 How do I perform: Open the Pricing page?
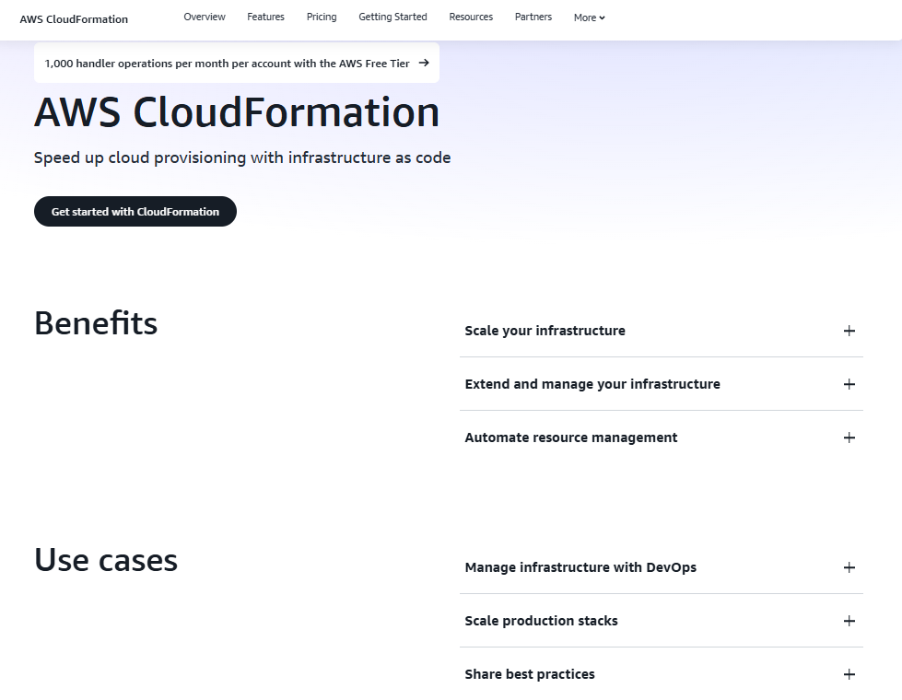[322, 17]
